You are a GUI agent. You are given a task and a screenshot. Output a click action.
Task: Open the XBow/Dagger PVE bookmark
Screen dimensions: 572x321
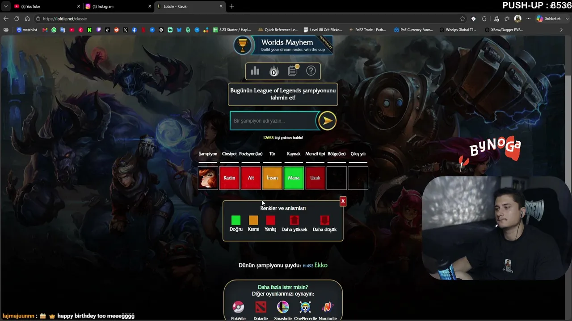click(x=504, y=30)
